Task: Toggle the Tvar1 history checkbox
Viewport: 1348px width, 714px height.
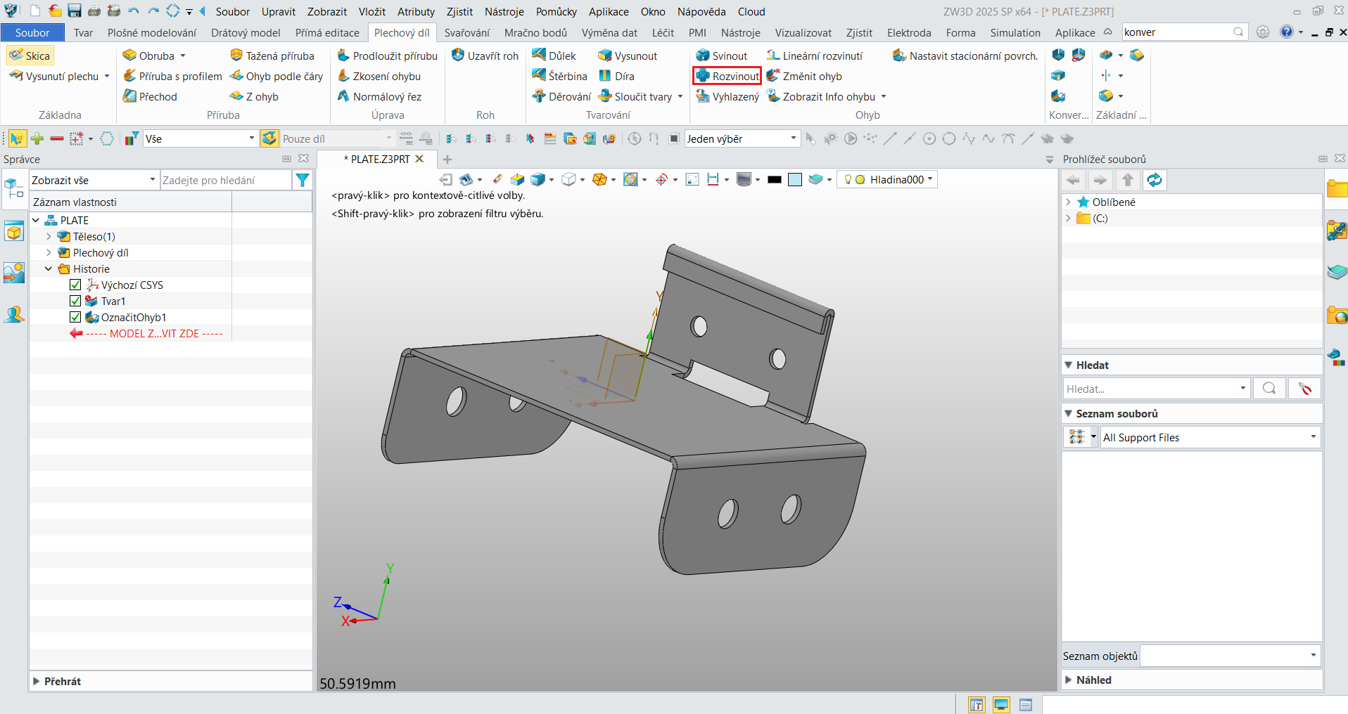Action: [x=75, y=301]
